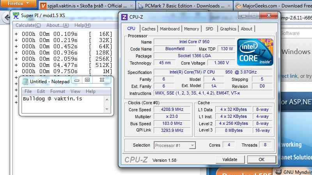Screen dimensions: 312x175
Task: Minimize the Notepad window
Action: pyautogui.click(x=77, y=80)
